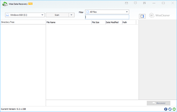177x112 pixels.
Task: Minimize the Wise Data Recovery window
Action: (x=154, y=3)
